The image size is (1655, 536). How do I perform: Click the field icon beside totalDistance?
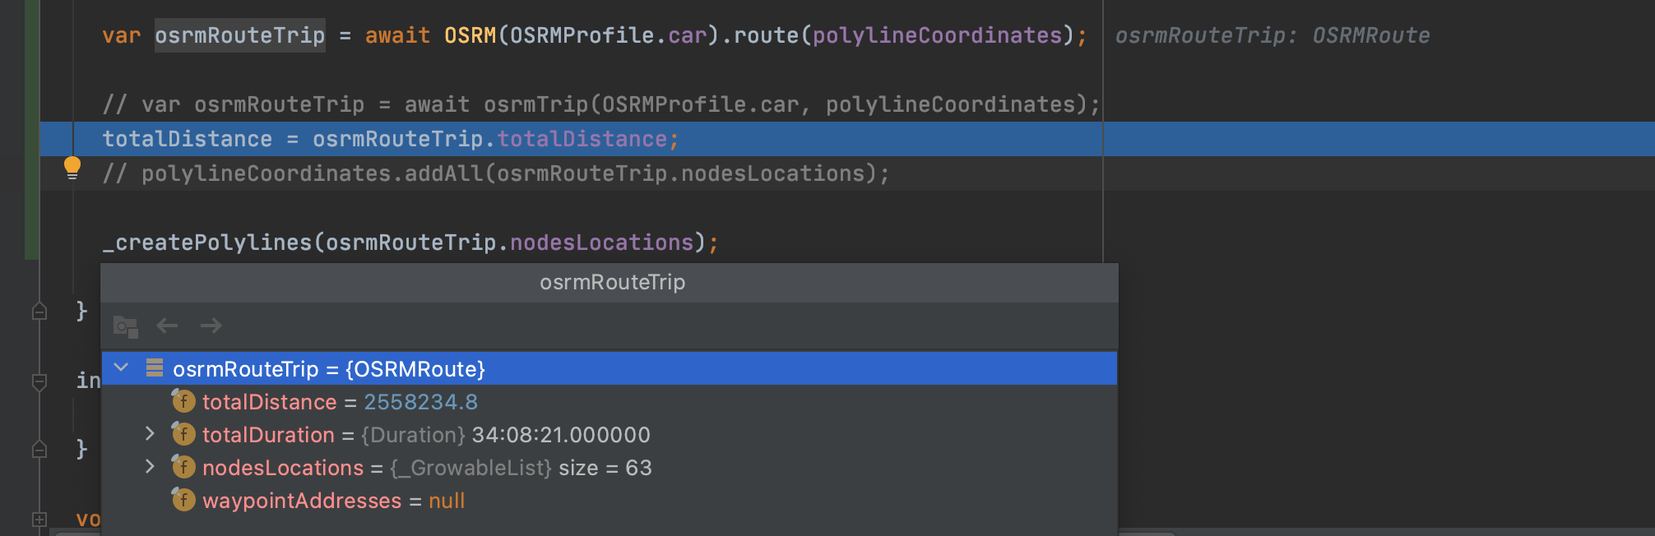[183, 402]
